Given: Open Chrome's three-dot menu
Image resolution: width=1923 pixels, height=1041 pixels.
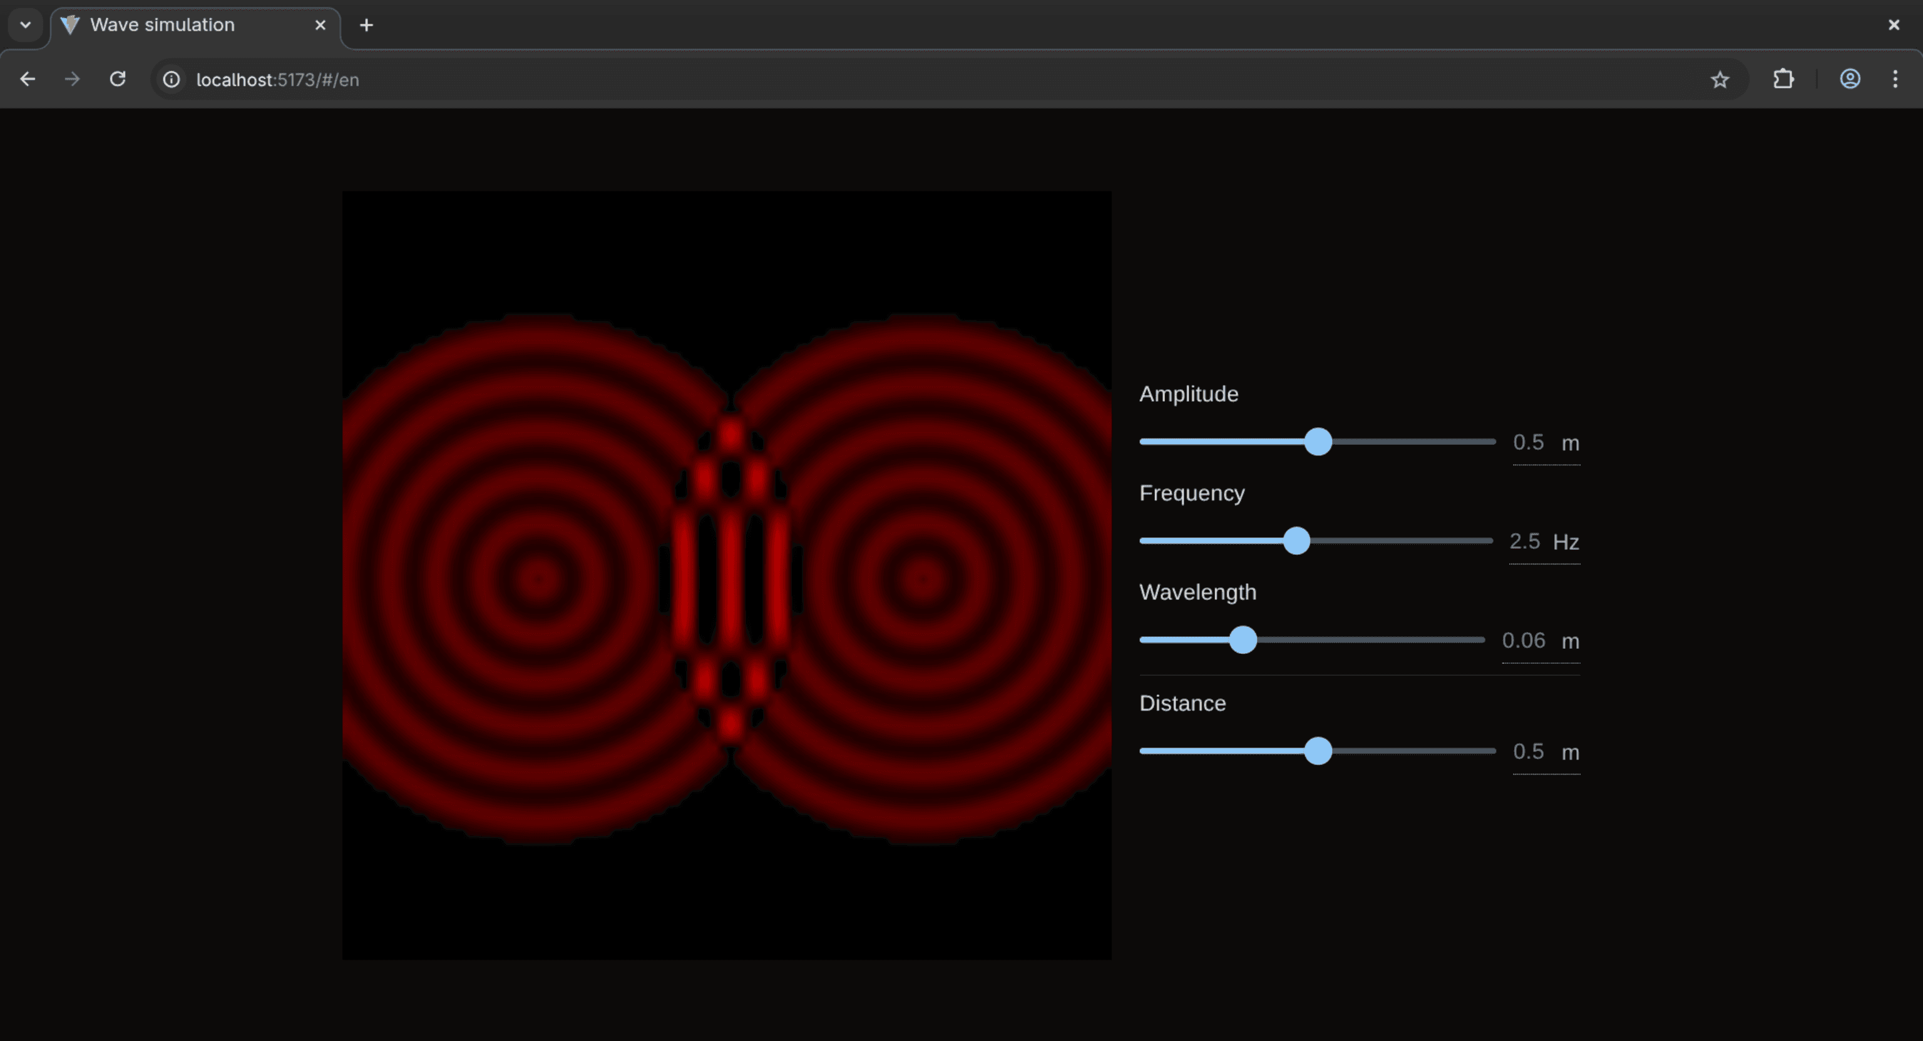Looking at the screenshot, I should coord(1895,79).
